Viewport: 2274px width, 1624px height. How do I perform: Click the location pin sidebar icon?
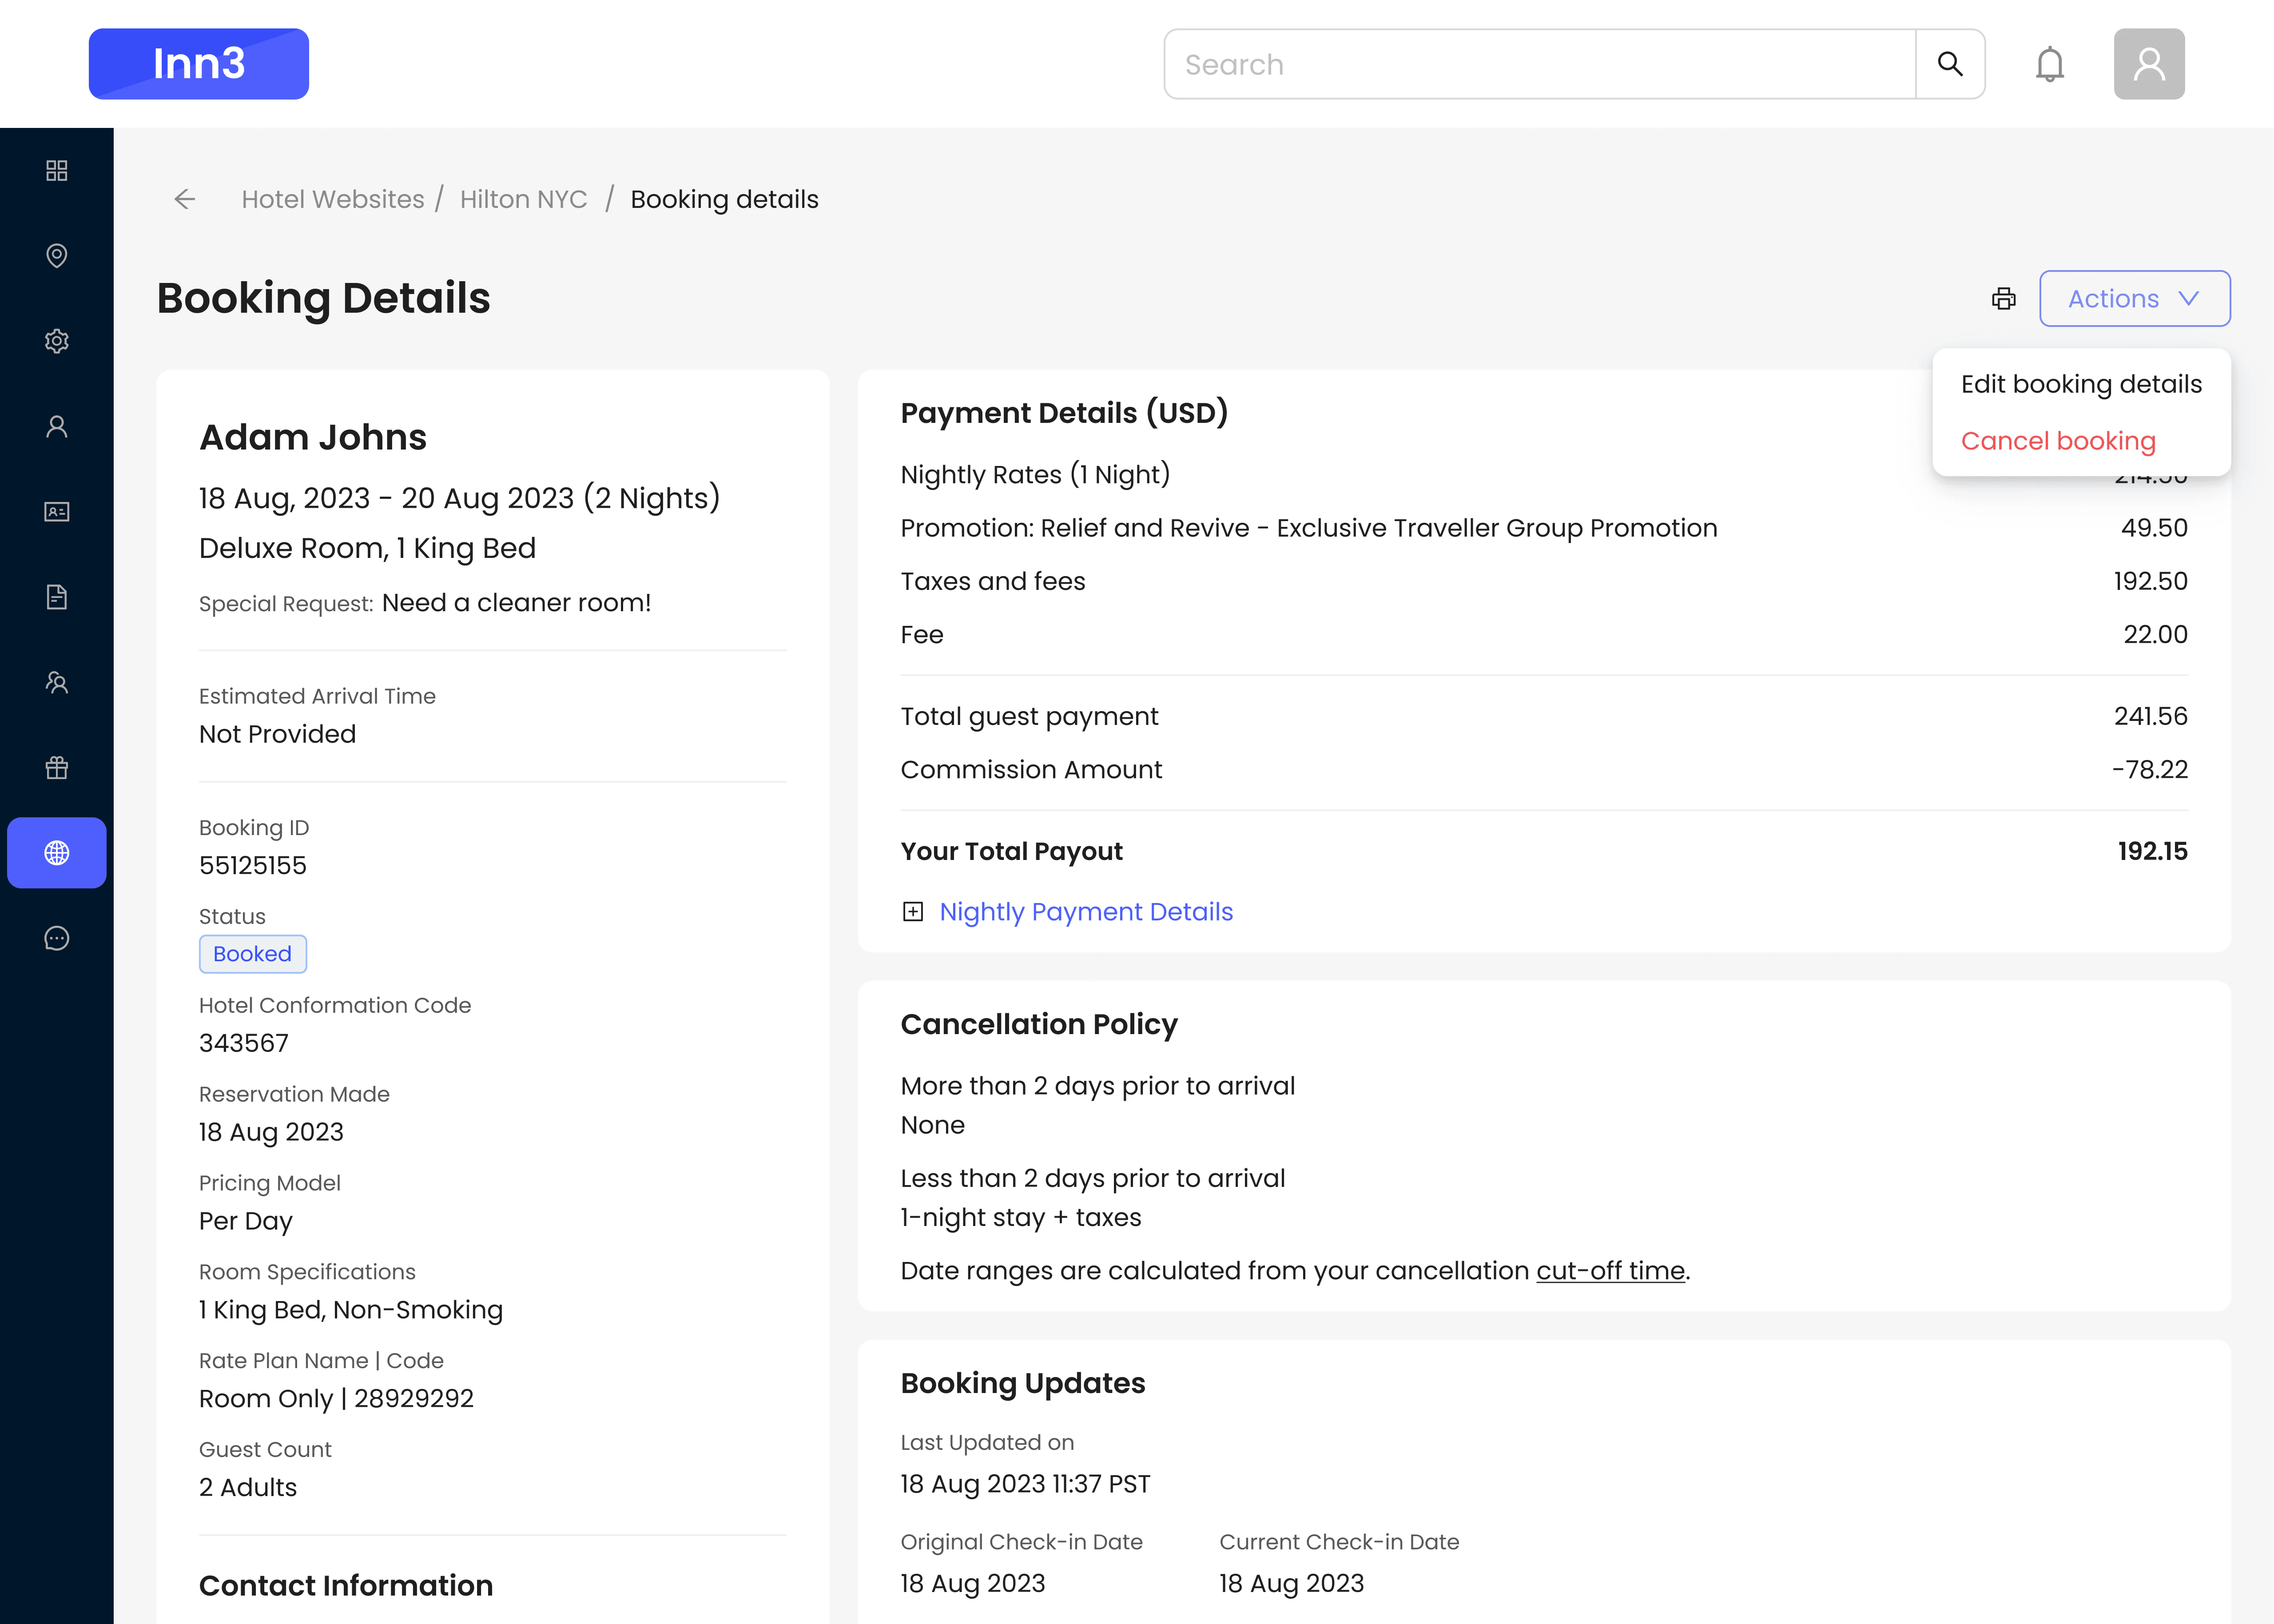pyautogui.click(x=57, y=256)
